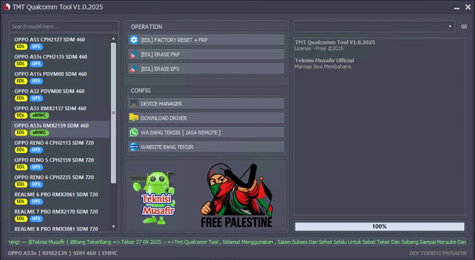Click the gear icon for Factory Reset + FRP

[x=134, y=40]
